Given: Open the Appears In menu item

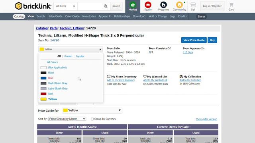Looking at the screenshot, I should pos(105,16).
